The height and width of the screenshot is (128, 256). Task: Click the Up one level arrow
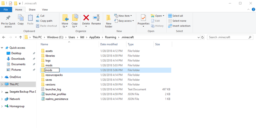(x=20, y=37)
